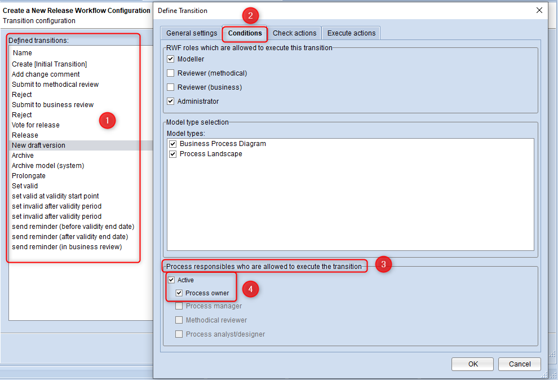Enable the Reviewer (business) role checkbox
The width and height of the screenshot is (558, 380).
click(x=171, y=87)
